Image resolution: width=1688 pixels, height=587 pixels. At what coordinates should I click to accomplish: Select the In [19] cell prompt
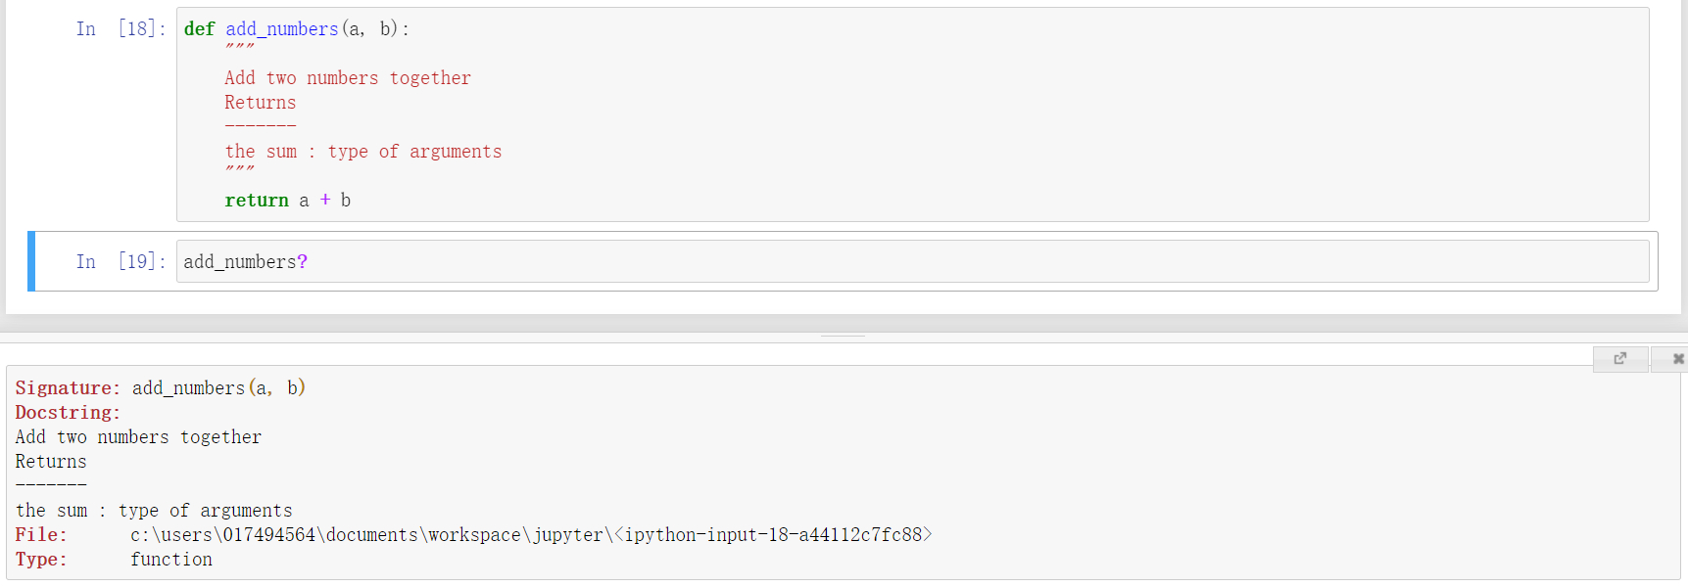click(x=121, y=261)
